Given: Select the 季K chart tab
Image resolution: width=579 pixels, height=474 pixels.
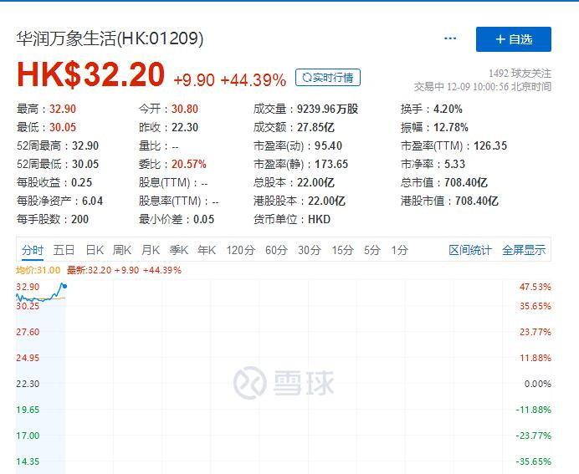Looking at the screenshot, I should pos(179,250).
